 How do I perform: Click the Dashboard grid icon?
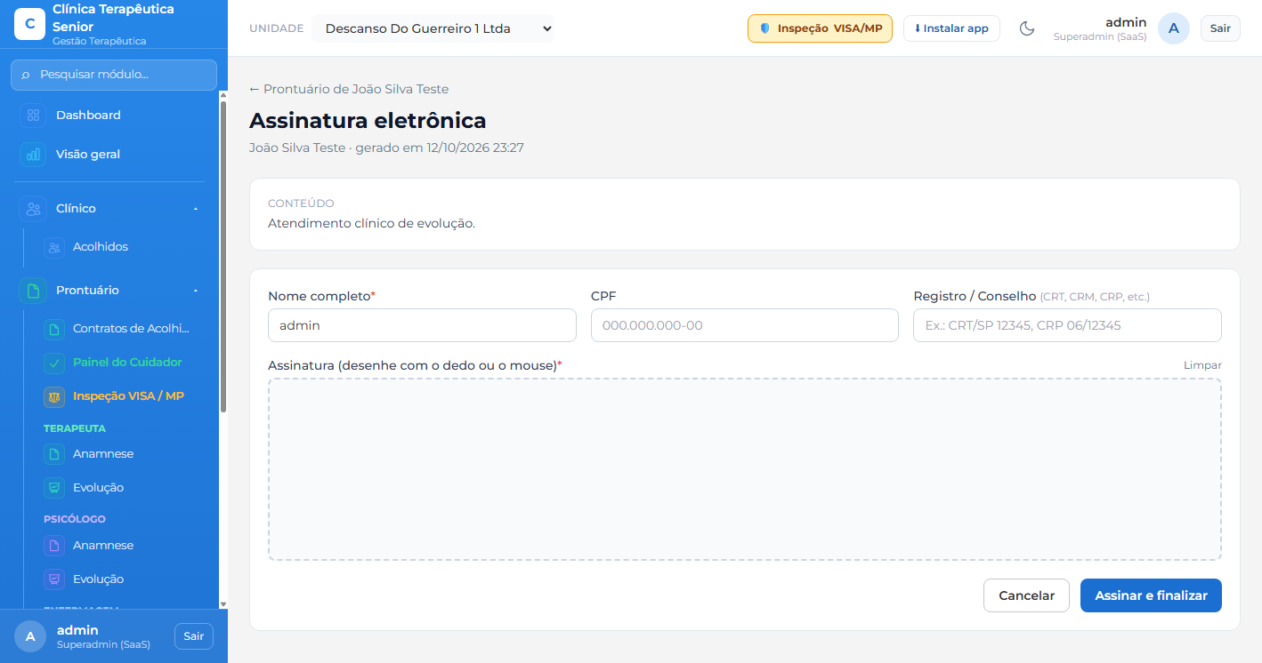click(33, 116)
